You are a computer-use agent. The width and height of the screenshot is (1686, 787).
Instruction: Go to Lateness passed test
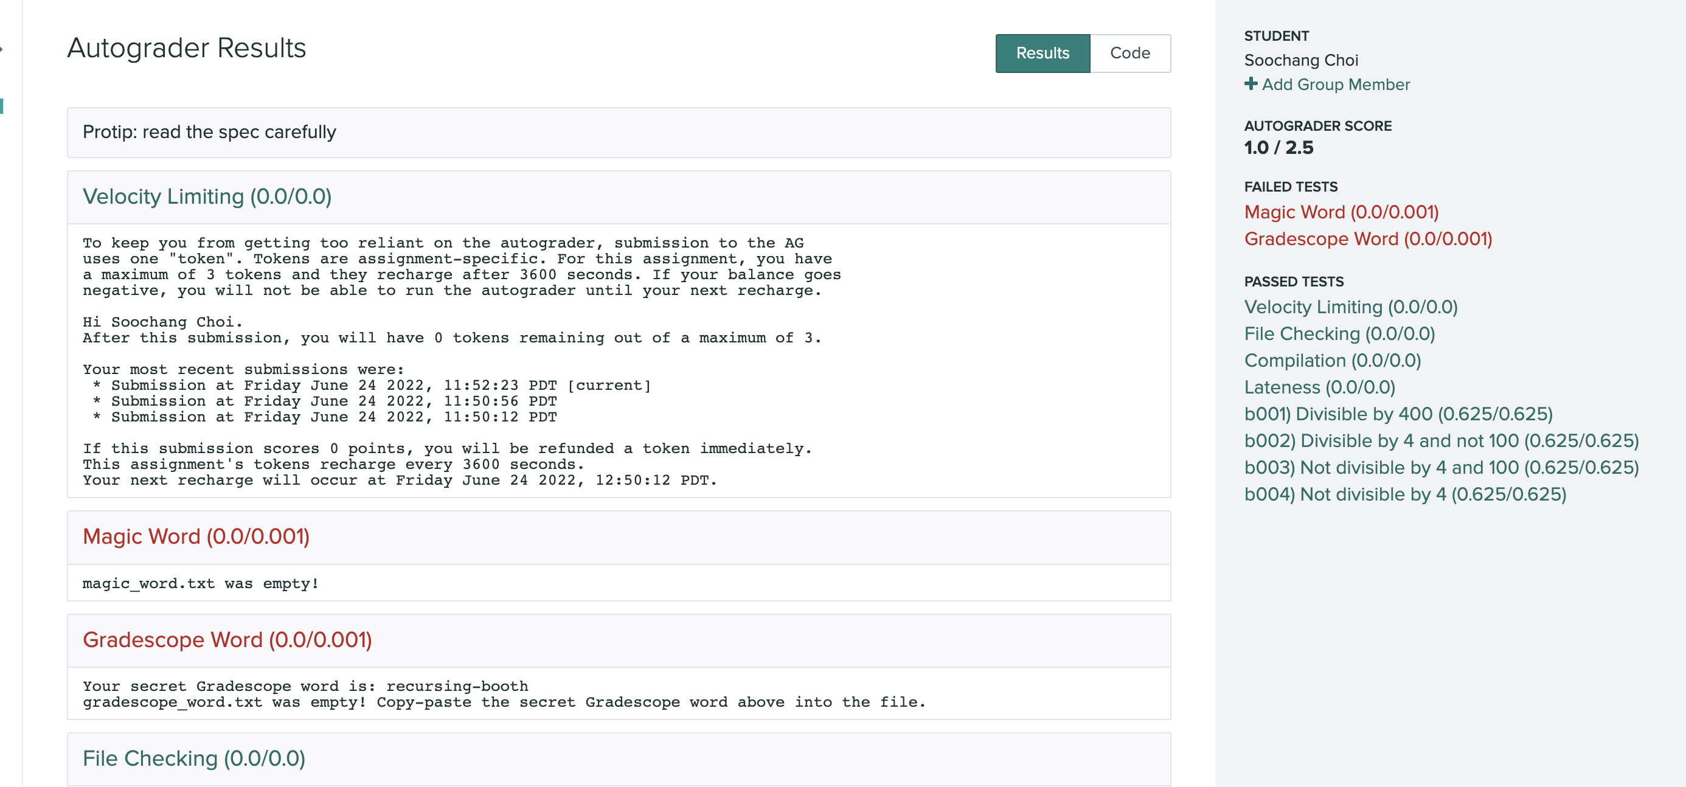coord(1319,387)
